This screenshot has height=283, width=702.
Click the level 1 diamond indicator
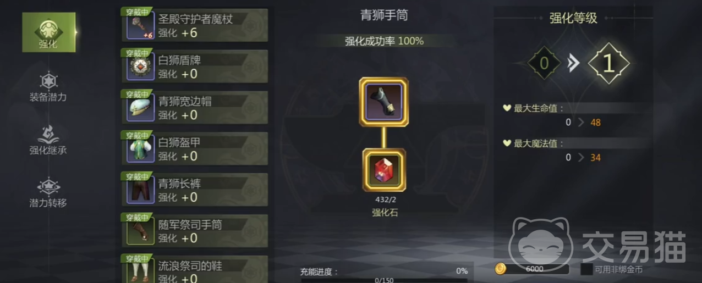tap(608, 64)
